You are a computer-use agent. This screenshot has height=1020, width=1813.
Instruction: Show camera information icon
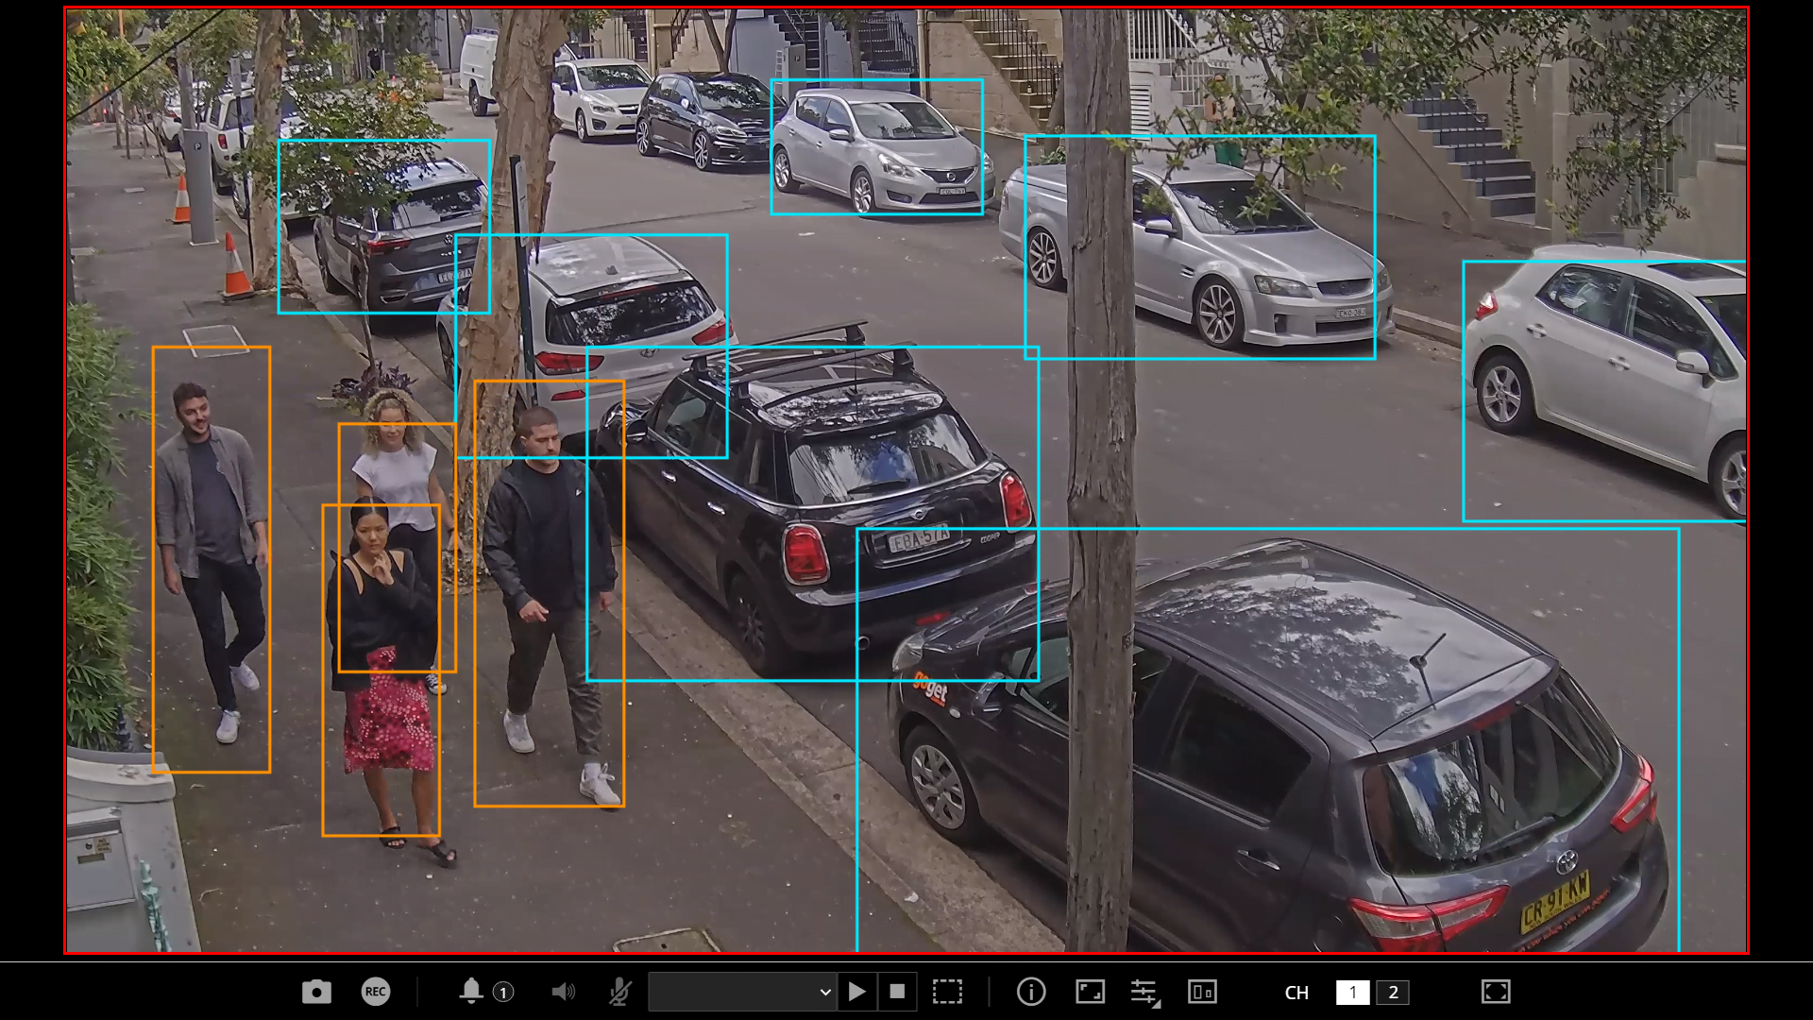(x=1031, y=992)
